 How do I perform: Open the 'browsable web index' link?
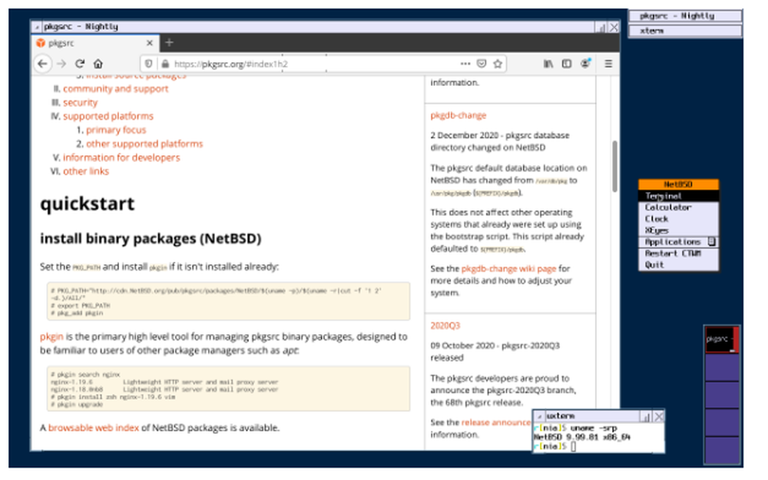click(94, 428)
